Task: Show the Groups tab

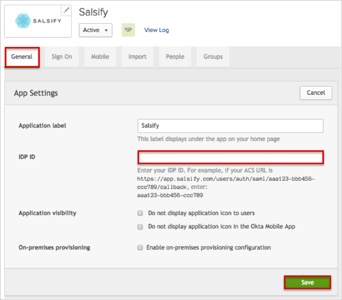Action: (213, 57)
